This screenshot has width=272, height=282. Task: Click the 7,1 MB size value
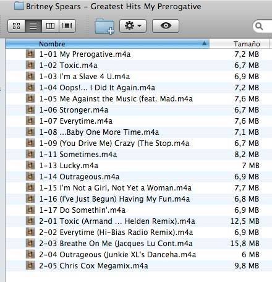(247, 132)
